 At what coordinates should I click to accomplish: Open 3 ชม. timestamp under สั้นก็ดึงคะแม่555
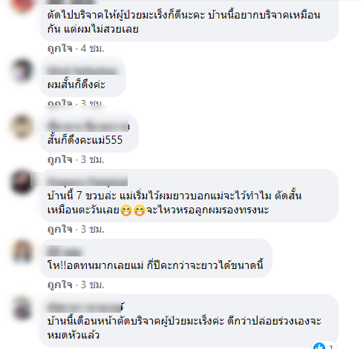tap(92, 159)
